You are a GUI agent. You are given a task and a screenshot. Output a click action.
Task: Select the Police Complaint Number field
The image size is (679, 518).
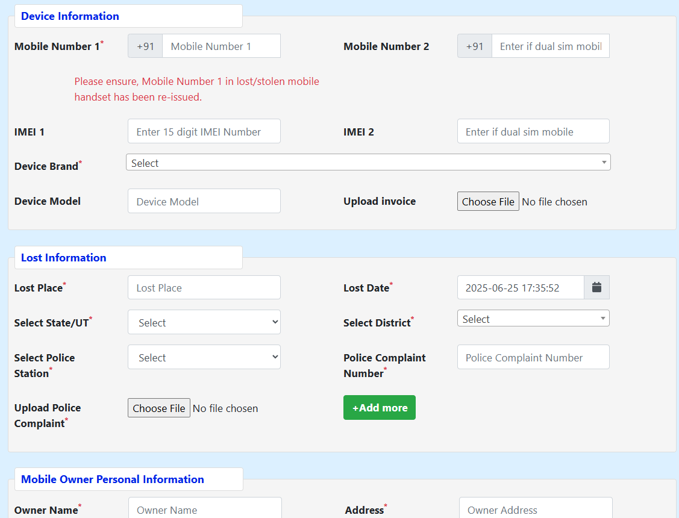[x=533, y=357]
